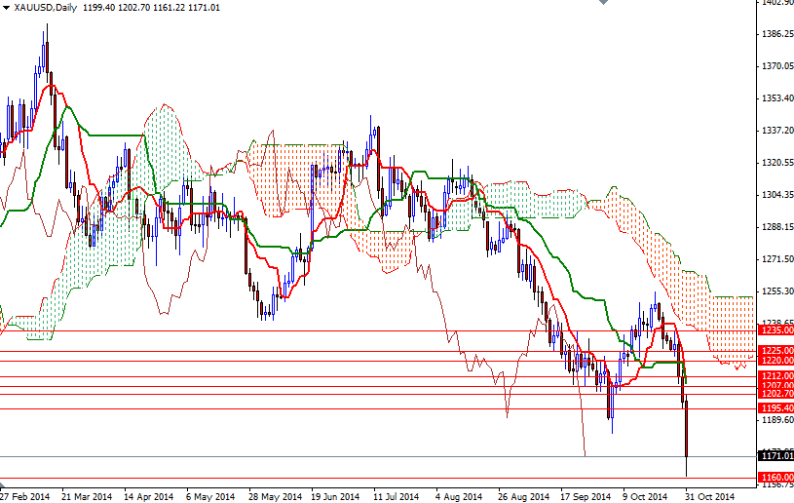Click the 1386.25 value on price axis
This screenshot has height=503, width=794.
pos(775,34)
